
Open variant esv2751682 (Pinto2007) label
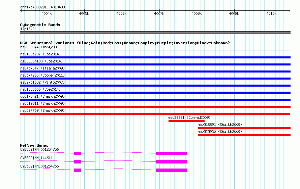pos(42,82)
